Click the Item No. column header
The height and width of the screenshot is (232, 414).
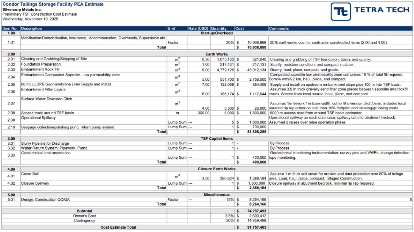point(11,28)
